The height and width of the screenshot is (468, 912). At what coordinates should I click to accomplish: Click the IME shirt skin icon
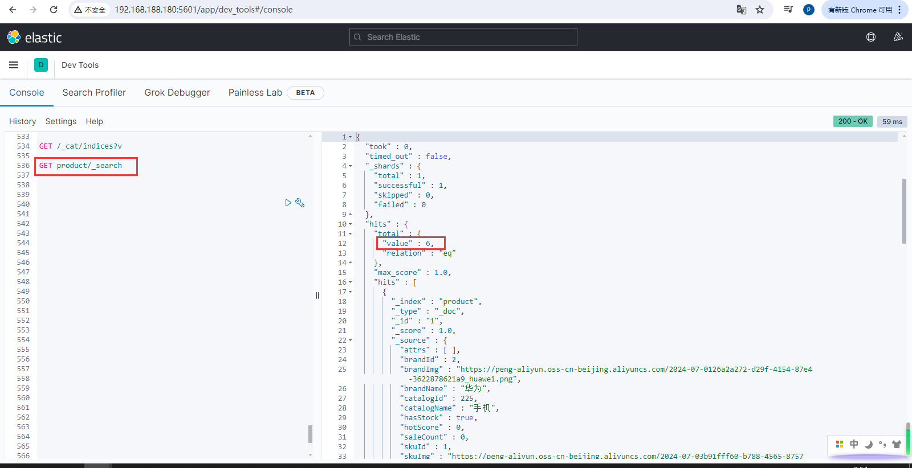[x=897, y=444]
